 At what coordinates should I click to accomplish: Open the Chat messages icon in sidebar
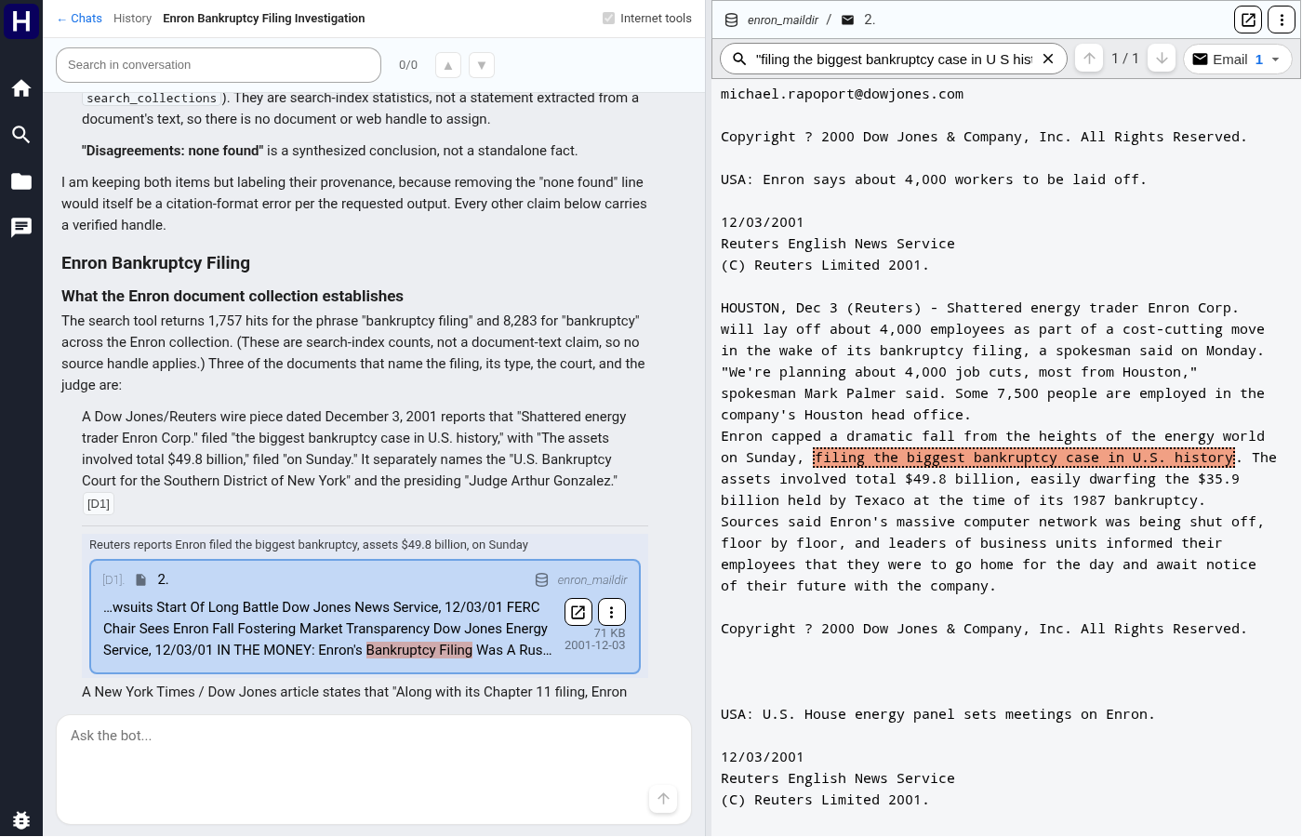21,228
